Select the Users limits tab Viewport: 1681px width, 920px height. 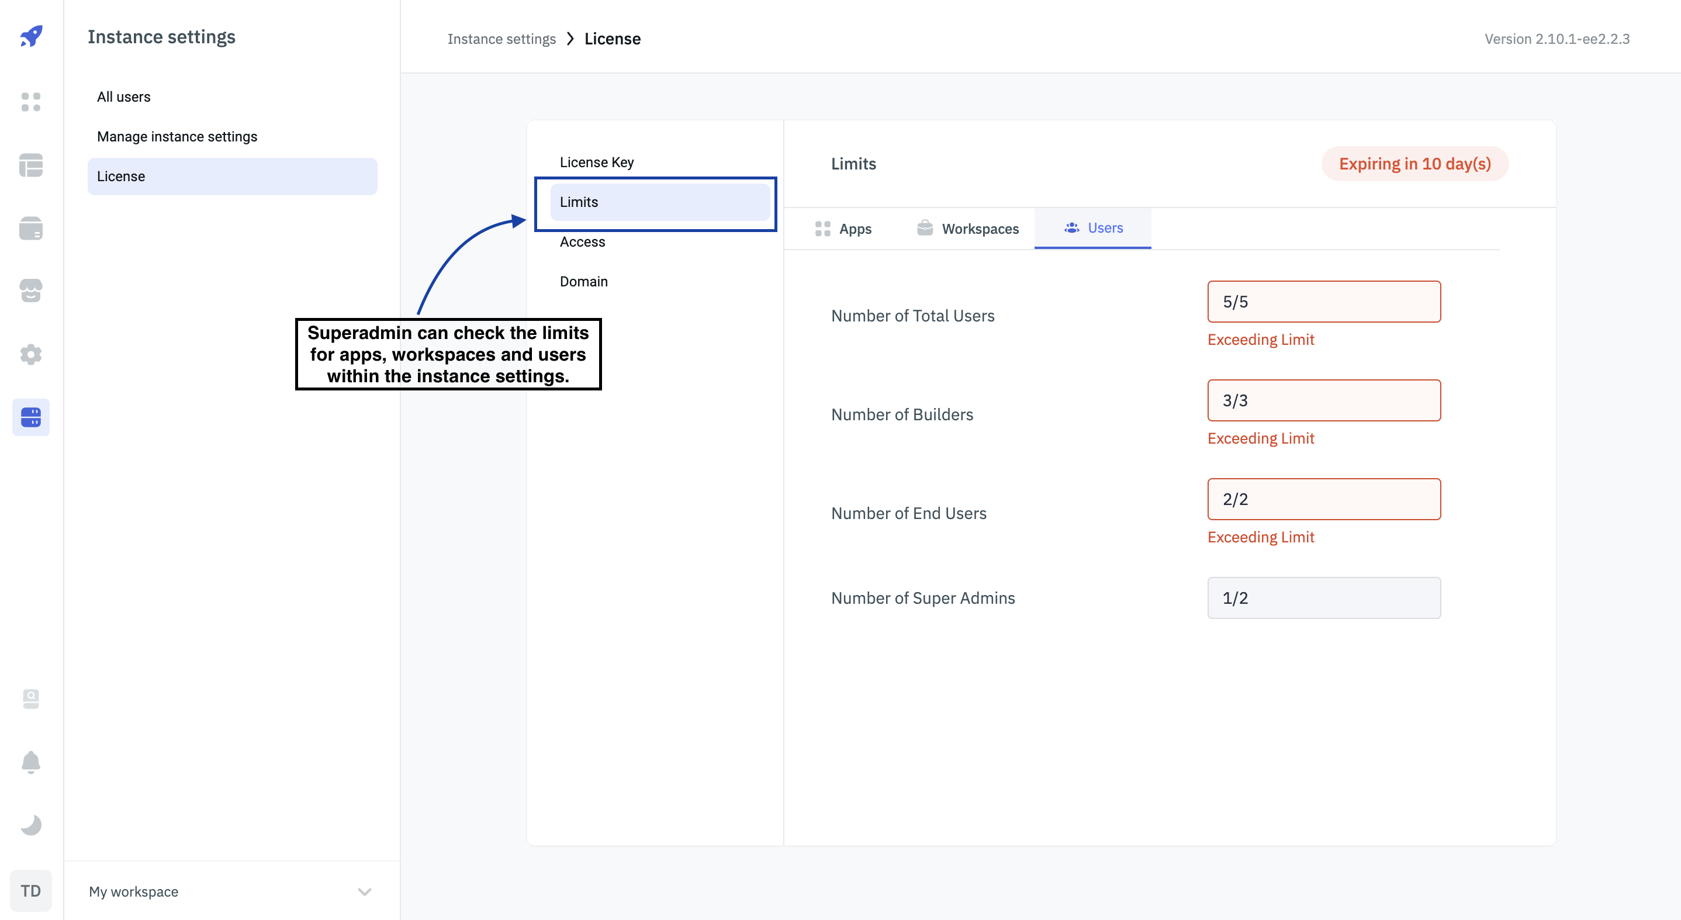coord(1093,229)
